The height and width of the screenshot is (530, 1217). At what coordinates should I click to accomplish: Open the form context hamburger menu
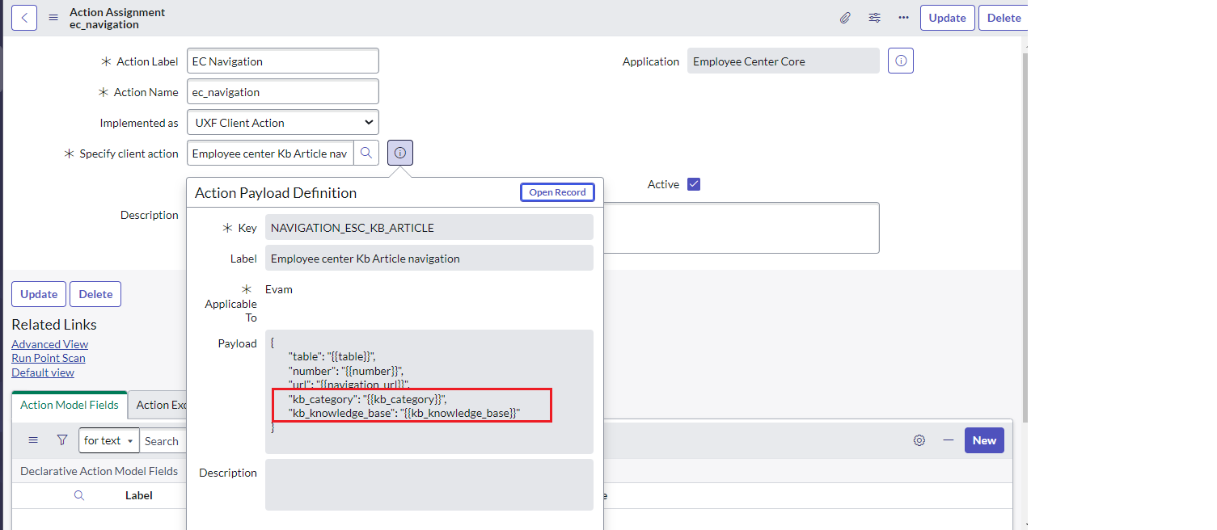tap(53, 18)
